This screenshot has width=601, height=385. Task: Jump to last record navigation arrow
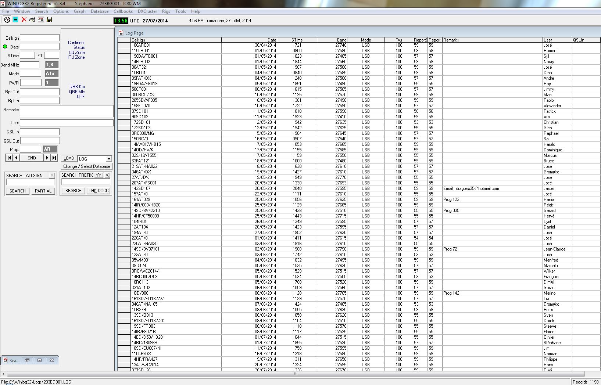[x=54, y=158]
